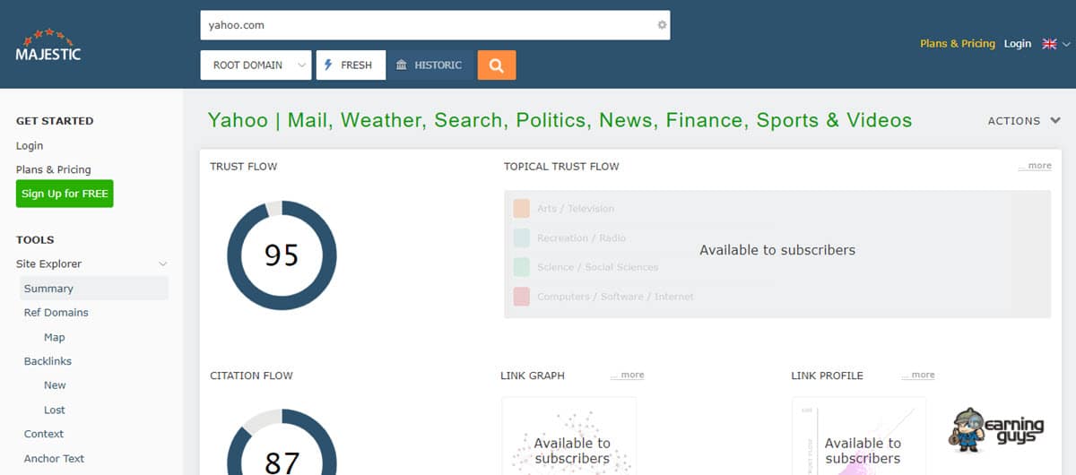This screenshot has height=475, width=1076.
Task: Open Plans & Pricing in header
Action: point(958,43)
